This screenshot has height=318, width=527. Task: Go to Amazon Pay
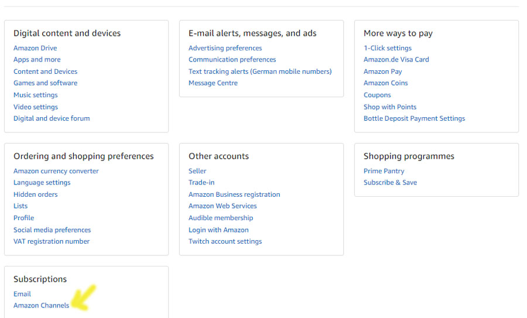[383, 71]
